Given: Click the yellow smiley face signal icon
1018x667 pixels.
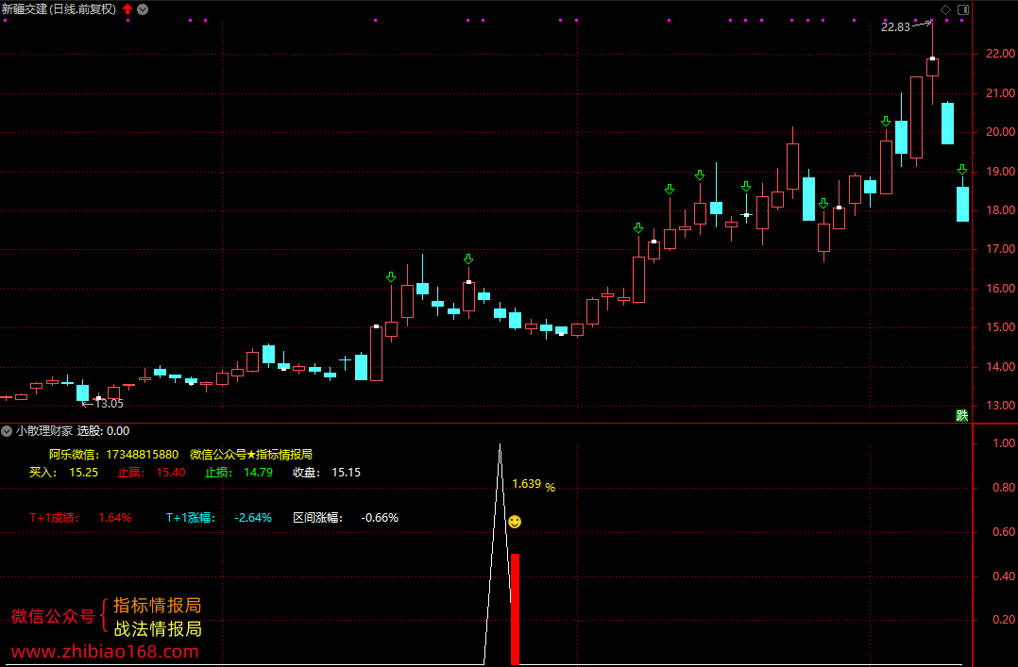Looking at the screenshot, I should click(x=514, y=522).
